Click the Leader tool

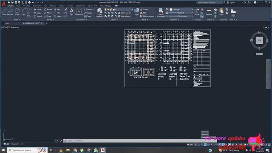pyautogui.click(x=88, y=13)
